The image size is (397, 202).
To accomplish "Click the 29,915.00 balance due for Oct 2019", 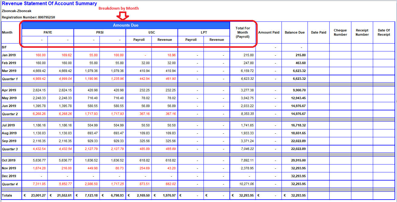I will click(298, 160).
